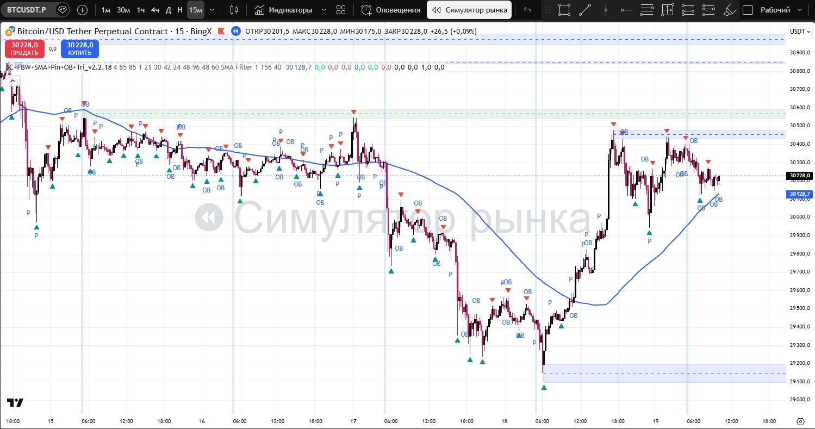Open the USDT currency dropdown
This screenshot has height=429, width=815.
(800, 32)
